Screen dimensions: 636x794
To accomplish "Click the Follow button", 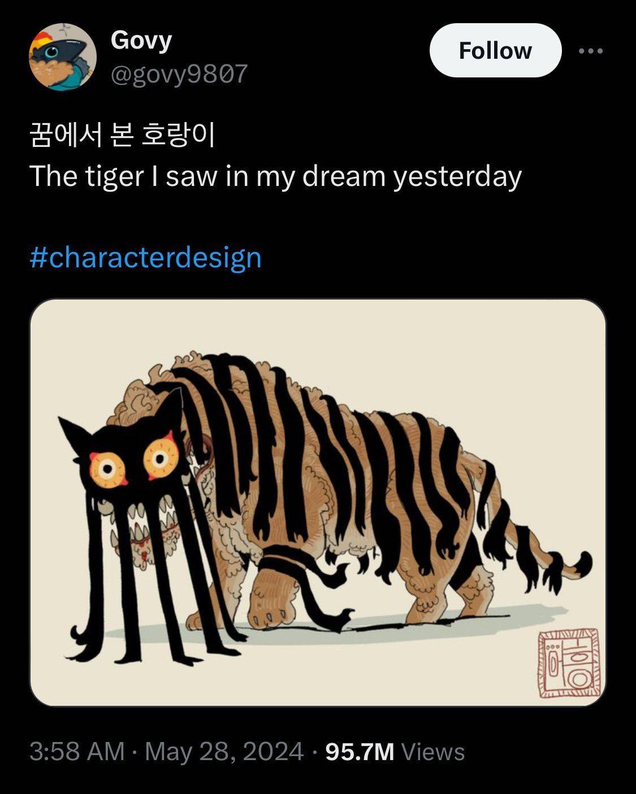I will pyautogui.click(x=495, y=50).
